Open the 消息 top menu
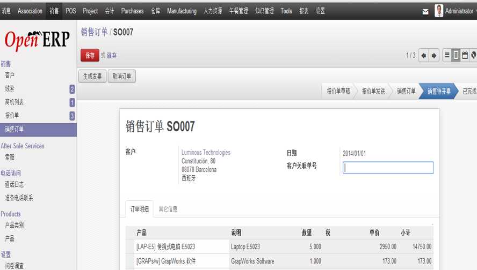Viewport: 477px width, 270px height. point(6,11)
